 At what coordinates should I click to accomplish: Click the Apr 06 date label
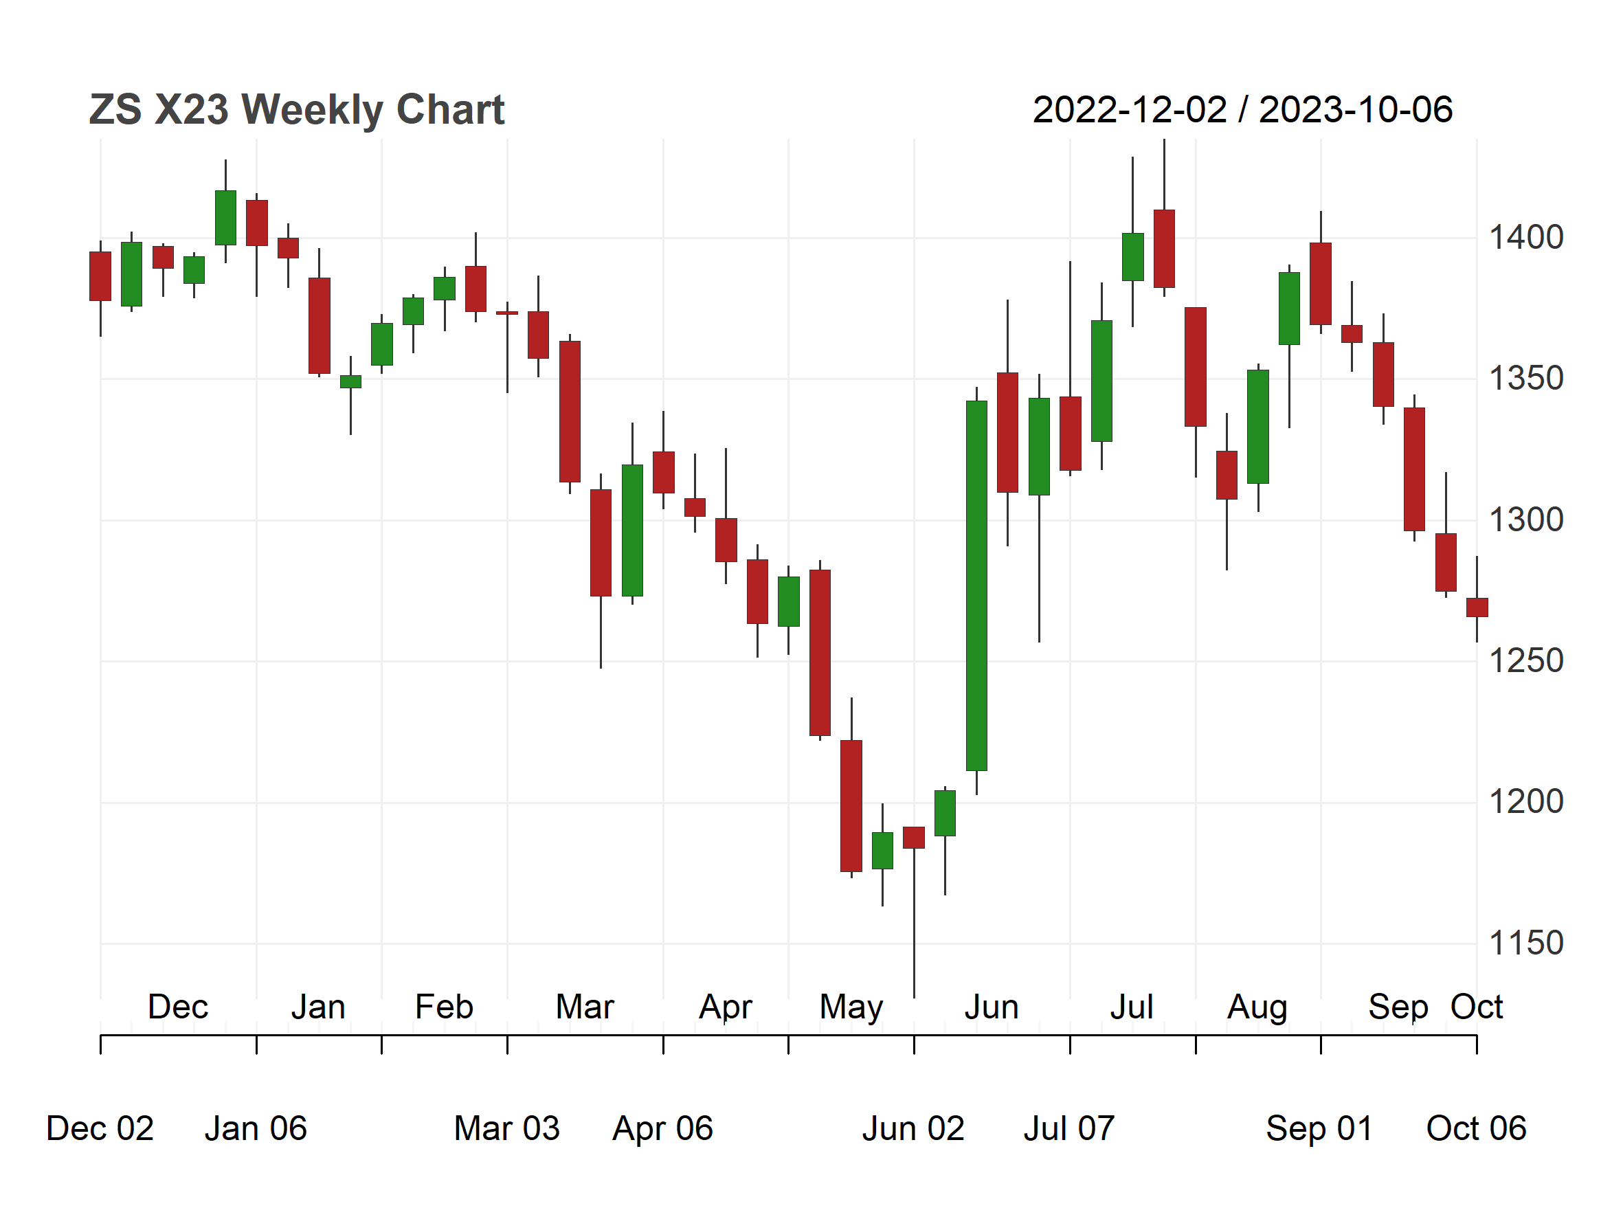click(662, 1128)
